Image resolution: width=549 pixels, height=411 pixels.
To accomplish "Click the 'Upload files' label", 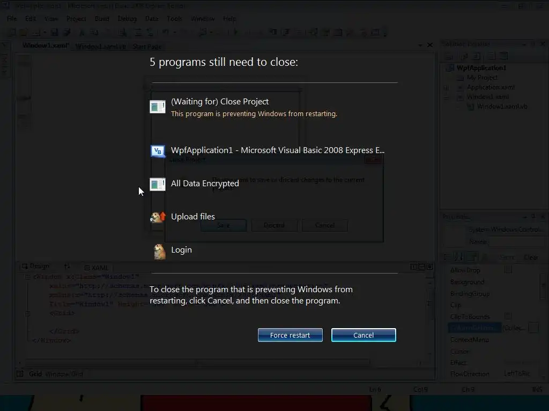I will coord(193,216).
